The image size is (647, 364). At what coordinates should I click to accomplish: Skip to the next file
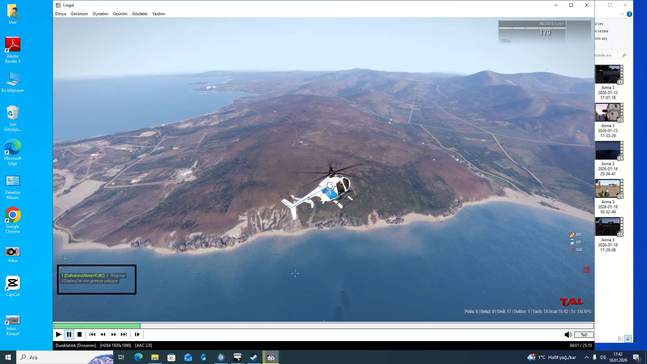[x=124, y=334]
